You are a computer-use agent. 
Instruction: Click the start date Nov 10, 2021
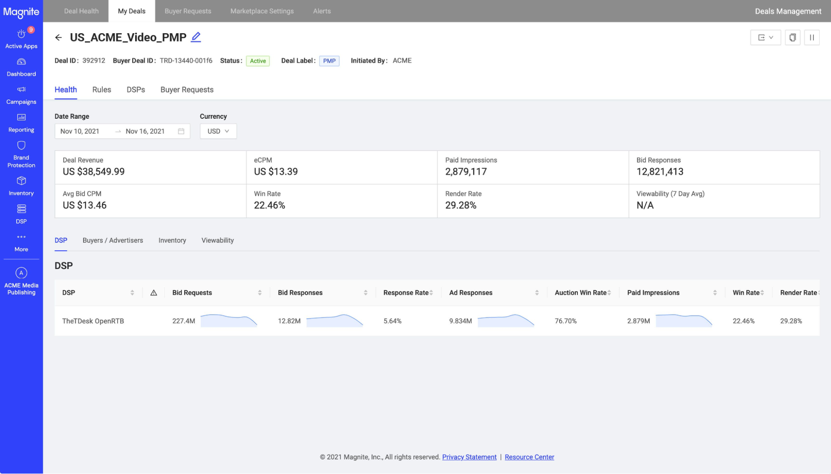point(80,131)
